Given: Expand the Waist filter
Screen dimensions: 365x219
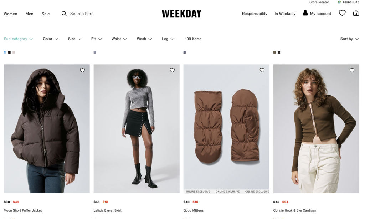Looking at the screenshot, I should point(119,39).
